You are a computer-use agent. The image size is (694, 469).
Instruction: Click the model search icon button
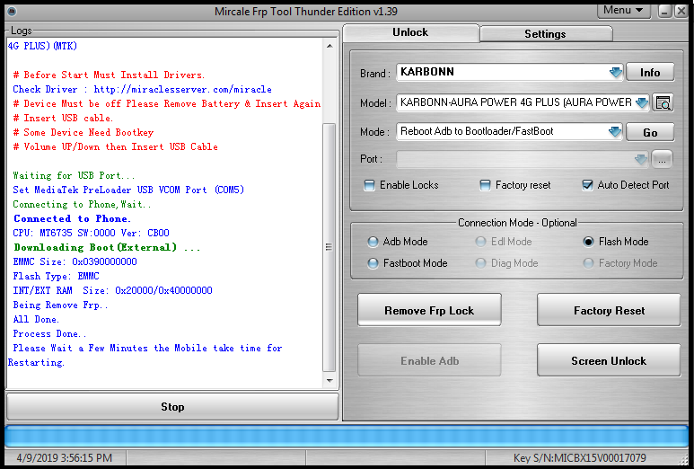pyautogui.click(x=663, y=102)
